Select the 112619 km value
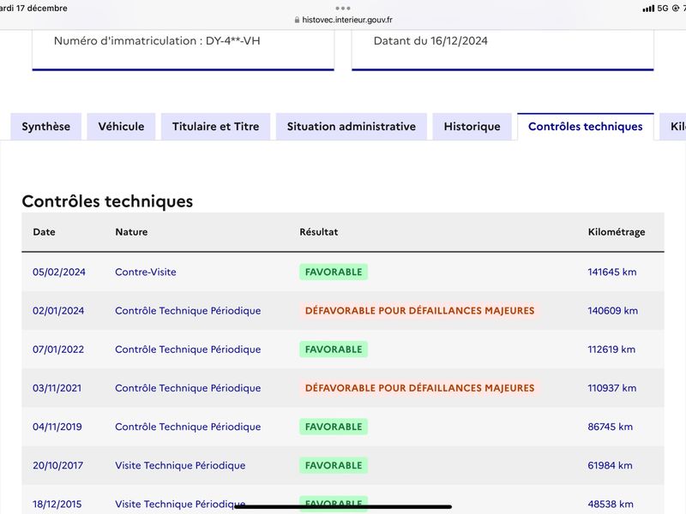This screenshot has width=686, height=514. click(x=611, y=350)
